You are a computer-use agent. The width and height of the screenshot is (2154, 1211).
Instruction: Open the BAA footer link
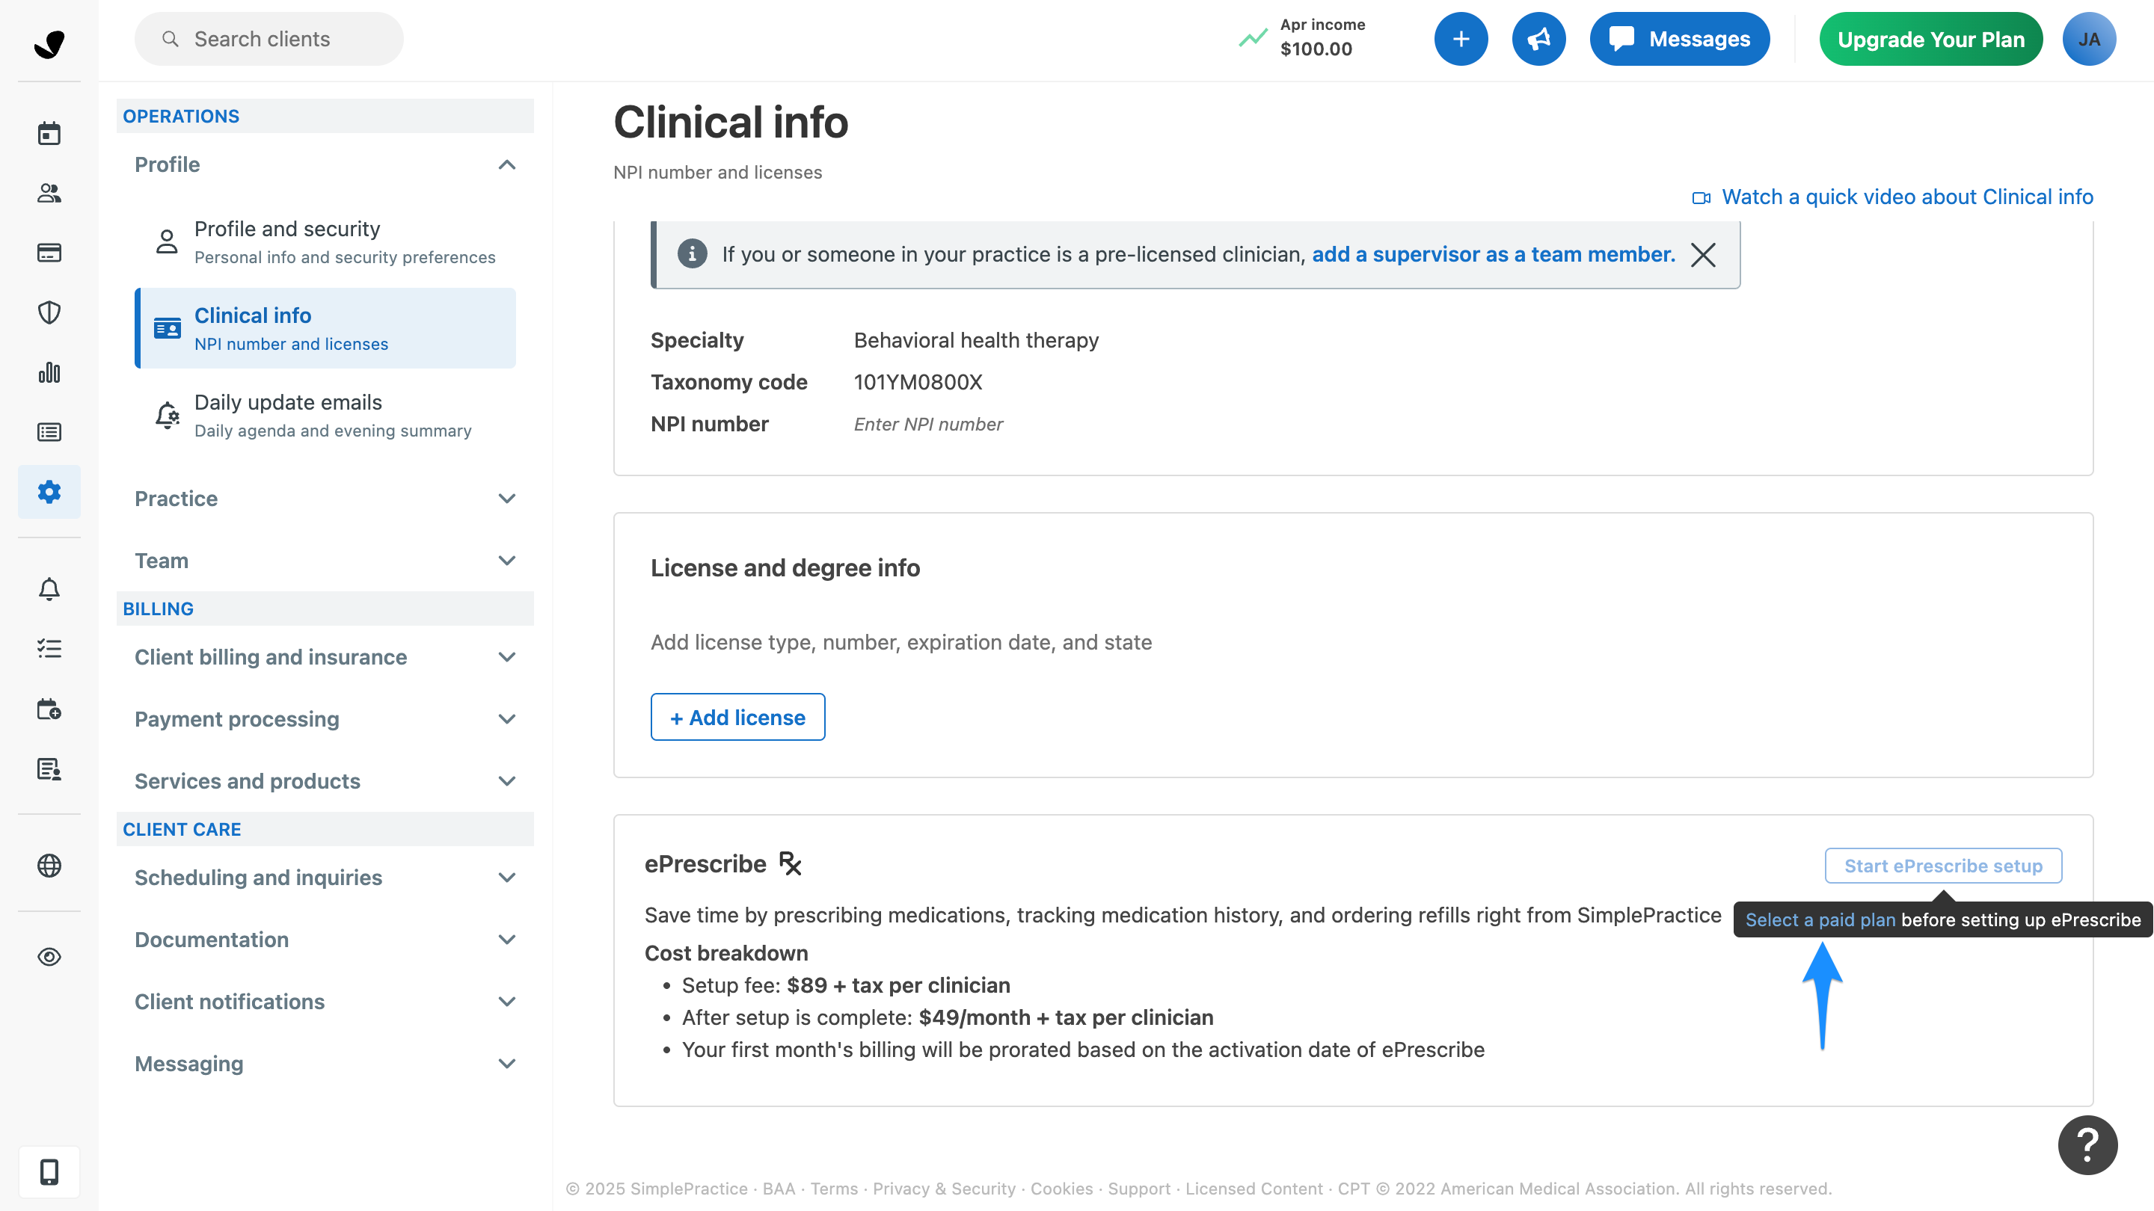tap(778, 1188)
